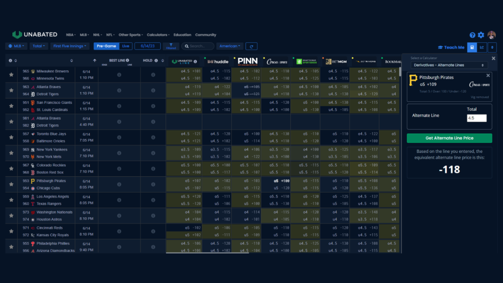This screenshot has width=503, height=283.
Task: Click the Huddle sportsbook column header
Action: coord(218,61)
